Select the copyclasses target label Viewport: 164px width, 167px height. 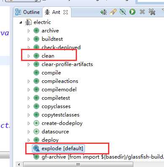[56, 106]
